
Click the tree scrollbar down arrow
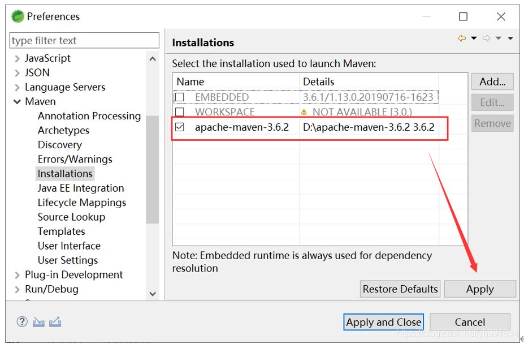153,294
